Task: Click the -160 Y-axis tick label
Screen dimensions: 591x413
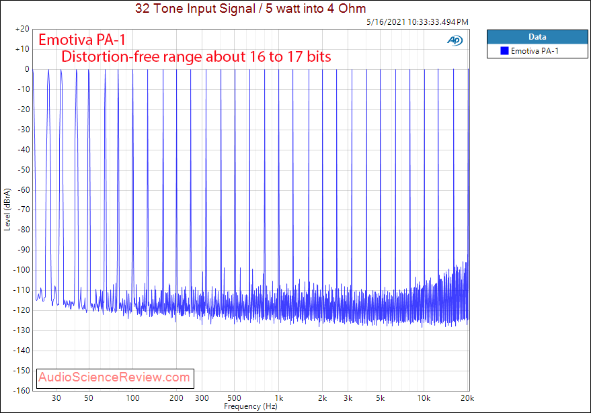Action: click(x=22, y=390)
